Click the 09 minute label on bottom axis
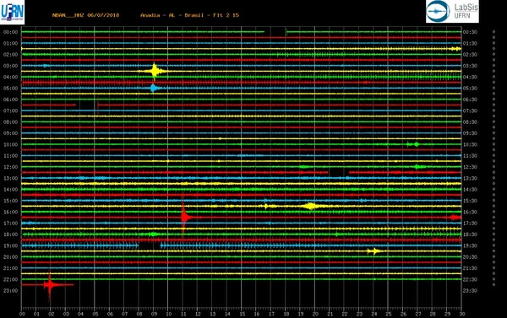Screen dimensions: 507x318 point(154,314)
